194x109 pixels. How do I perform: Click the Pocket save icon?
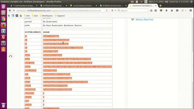click(161, 11)
